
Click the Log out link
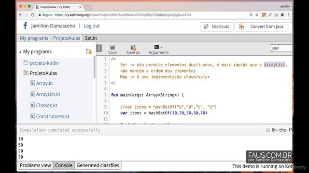(x=92, y=26)
